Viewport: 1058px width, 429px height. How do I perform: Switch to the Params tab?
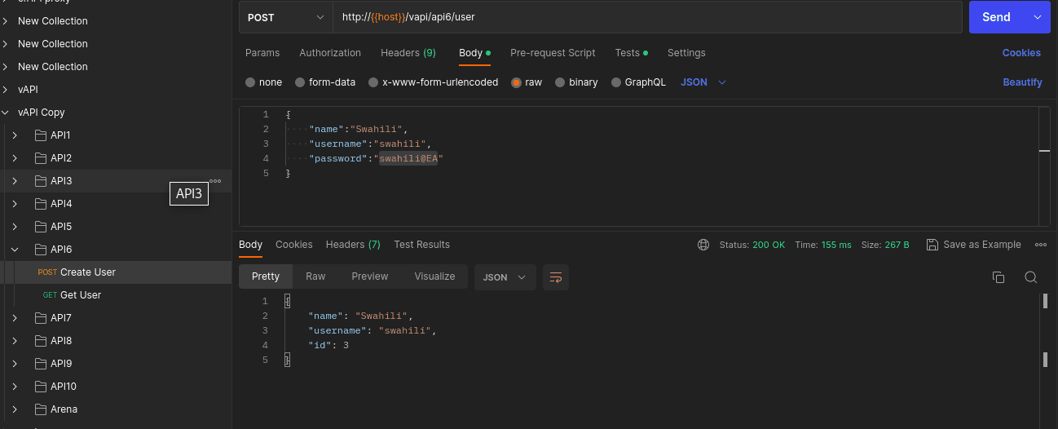tap(262, 53)
